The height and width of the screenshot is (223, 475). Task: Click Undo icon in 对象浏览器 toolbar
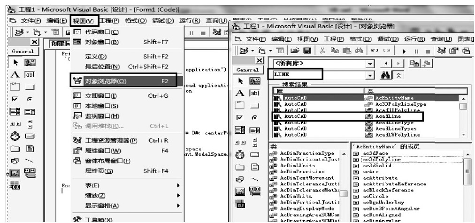click(375, 51)
